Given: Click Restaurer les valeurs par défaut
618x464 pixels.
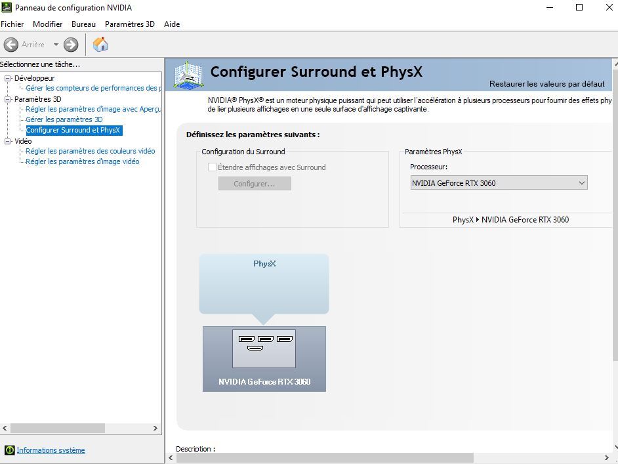Looking at the screenshot, I should click(x=546, y=83).
